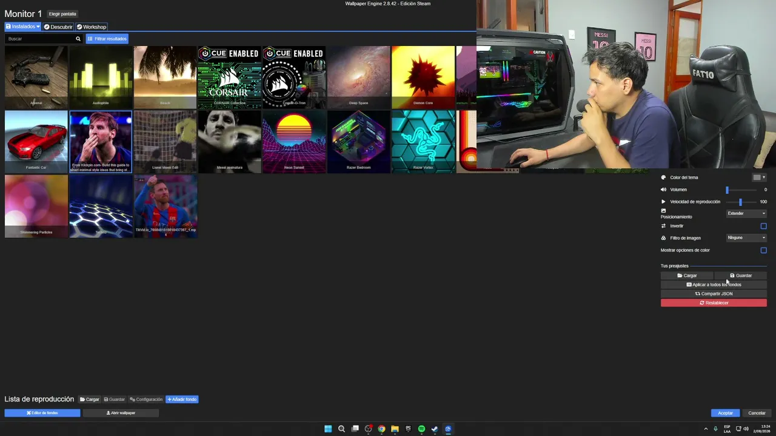Switch to the Workshop tab
Screen dimensions: 776x436
click(x=92, y=27)
